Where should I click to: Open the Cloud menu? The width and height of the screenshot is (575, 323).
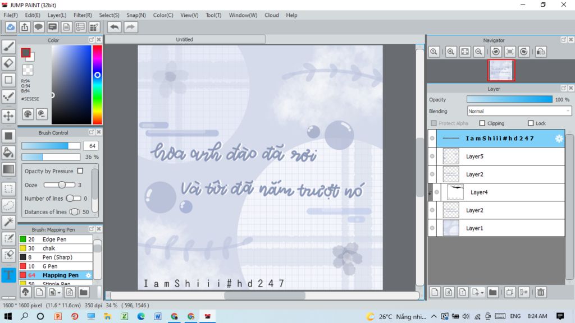click(272, 15)
